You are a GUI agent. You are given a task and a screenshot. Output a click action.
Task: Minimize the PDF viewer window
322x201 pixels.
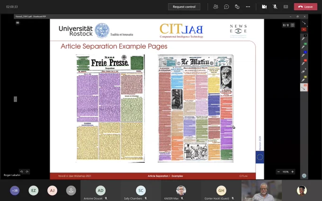click(x=290, y=17)
